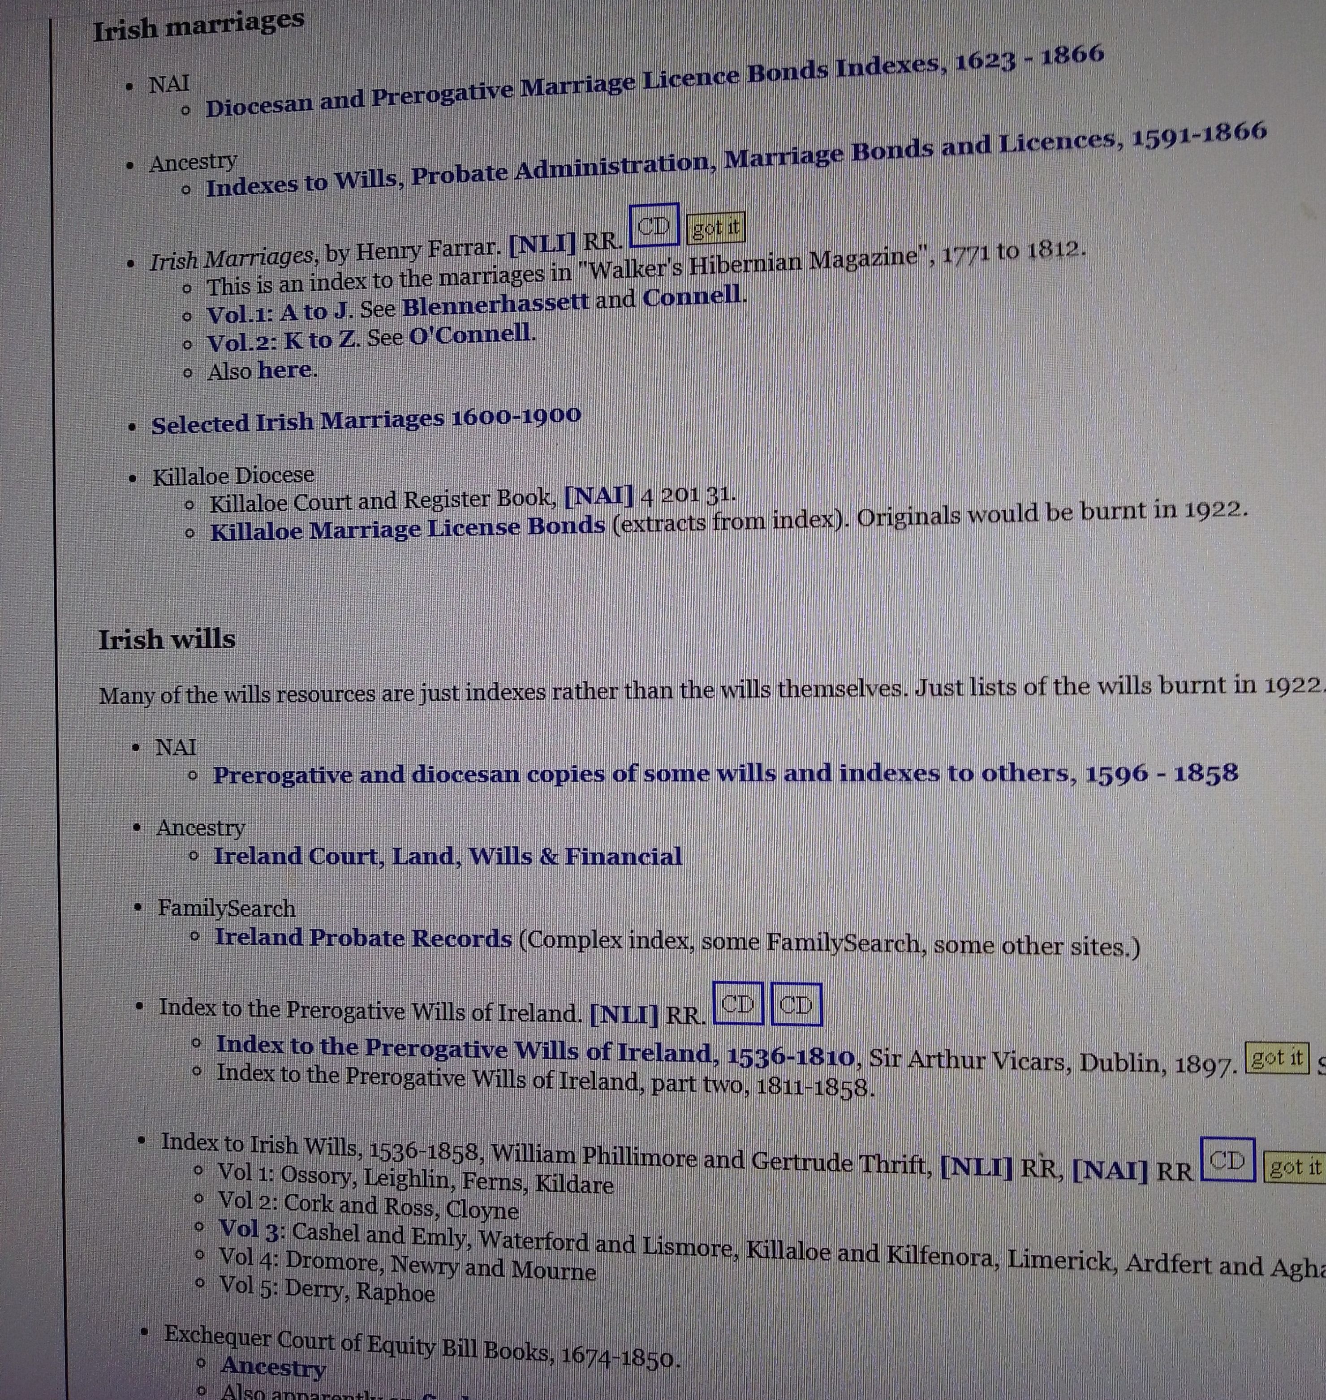Follow the Connell link in Vol.1 line
The height and width of the screenshot is (1400, 1326).
click(x=692, y=296)
